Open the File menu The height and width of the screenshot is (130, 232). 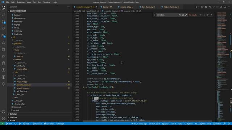8,2
